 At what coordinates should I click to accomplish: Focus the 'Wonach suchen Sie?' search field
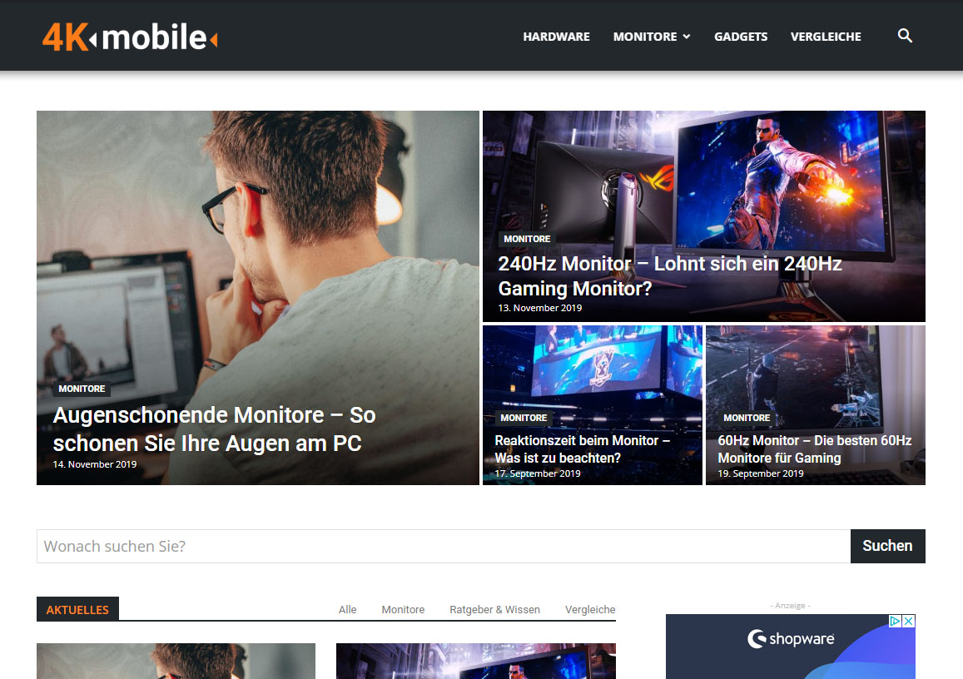click(x=444, y=546)
